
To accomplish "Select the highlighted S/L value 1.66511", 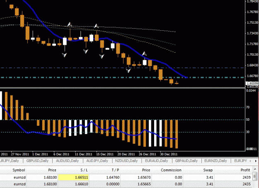I will coord(73,177).
